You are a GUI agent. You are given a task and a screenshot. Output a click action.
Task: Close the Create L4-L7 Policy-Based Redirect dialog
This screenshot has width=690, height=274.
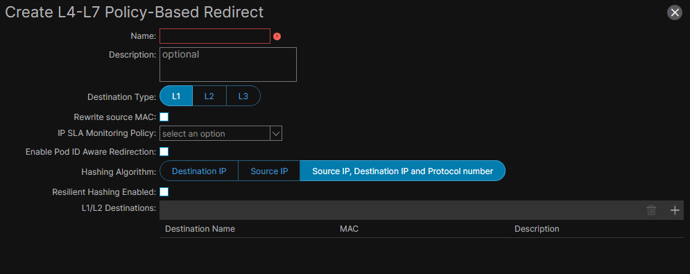click(x=675, y=12)
